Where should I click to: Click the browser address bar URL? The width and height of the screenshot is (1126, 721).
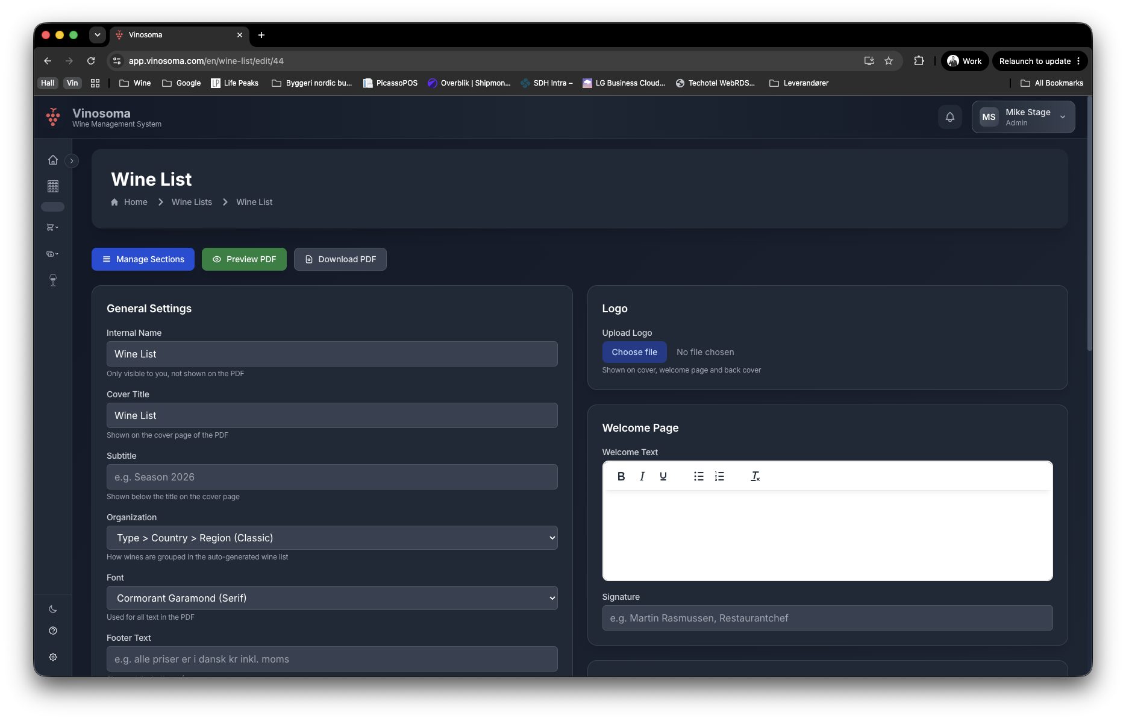click(206, 61)
